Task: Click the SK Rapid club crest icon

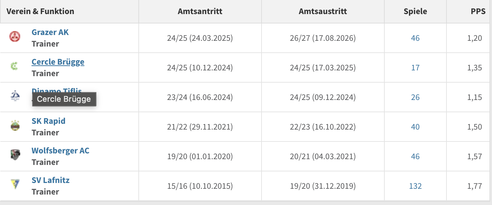Action: tap(15, 125)
